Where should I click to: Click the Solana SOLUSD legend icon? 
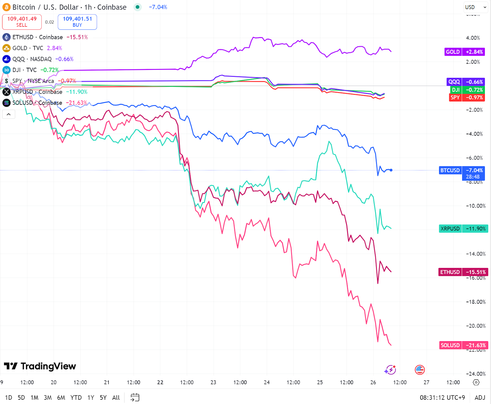pos(6,103)
